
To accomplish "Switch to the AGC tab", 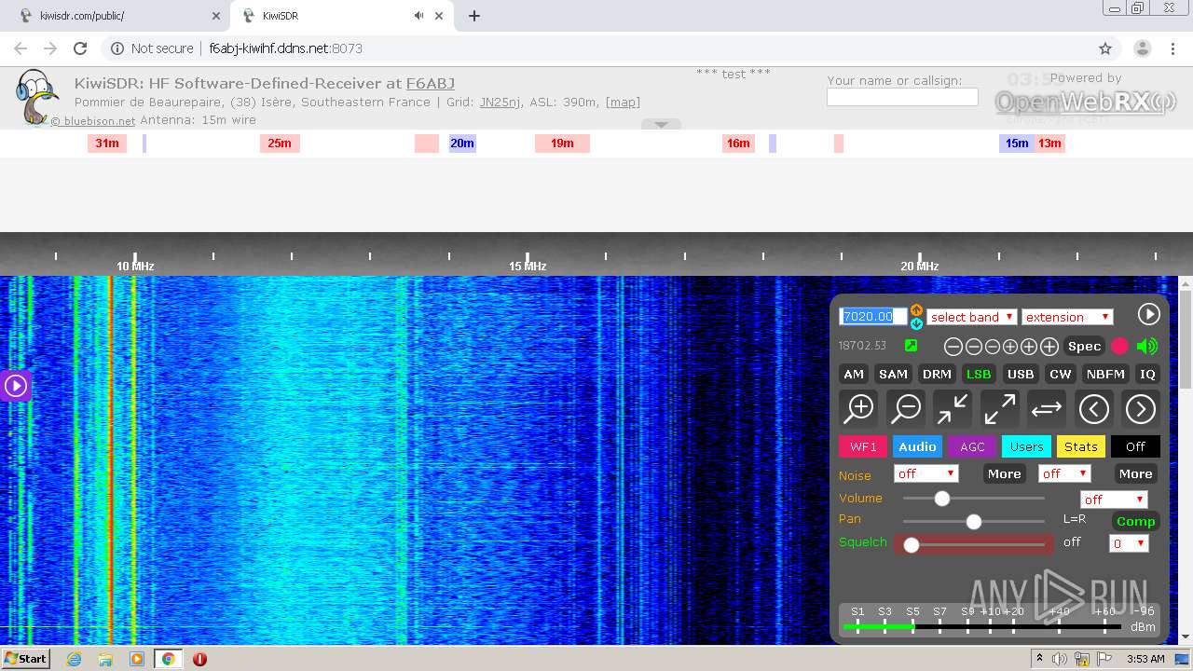I will 972,446.
